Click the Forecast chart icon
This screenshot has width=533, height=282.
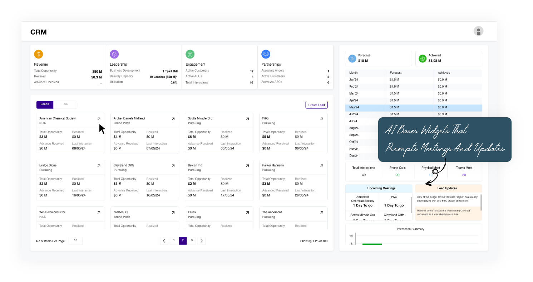pyautogui.click(x=352, y=58)
